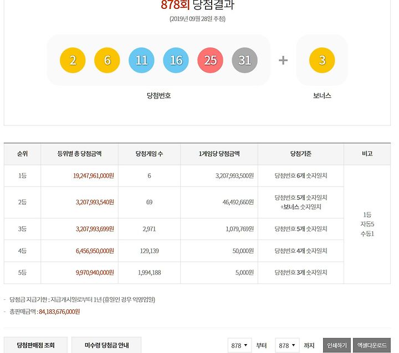Select the 당첨금 지급기한 notice line
Screen dimensions: 399x353
click(x=82, y=299)
